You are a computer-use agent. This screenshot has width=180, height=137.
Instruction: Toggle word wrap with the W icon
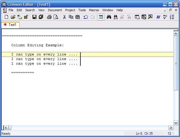click(158, 17)
